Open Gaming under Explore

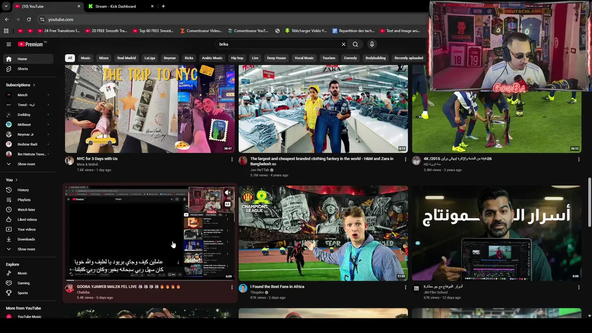27,283
